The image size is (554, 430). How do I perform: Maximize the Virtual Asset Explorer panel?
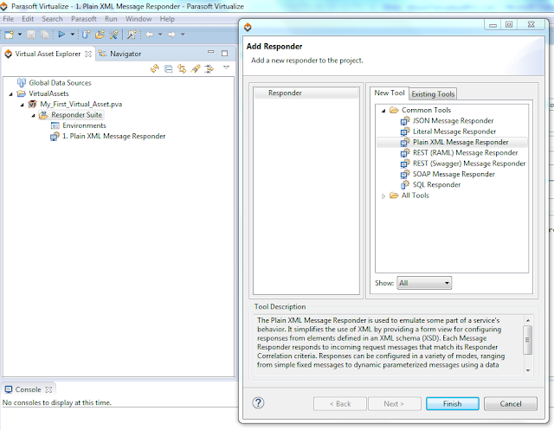[224, 54]
